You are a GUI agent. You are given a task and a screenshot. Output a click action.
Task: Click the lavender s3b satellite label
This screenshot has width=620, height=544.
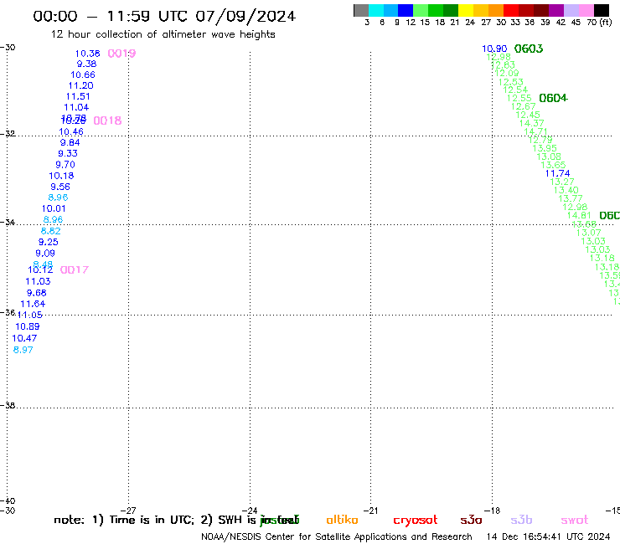tap(521, 520)
